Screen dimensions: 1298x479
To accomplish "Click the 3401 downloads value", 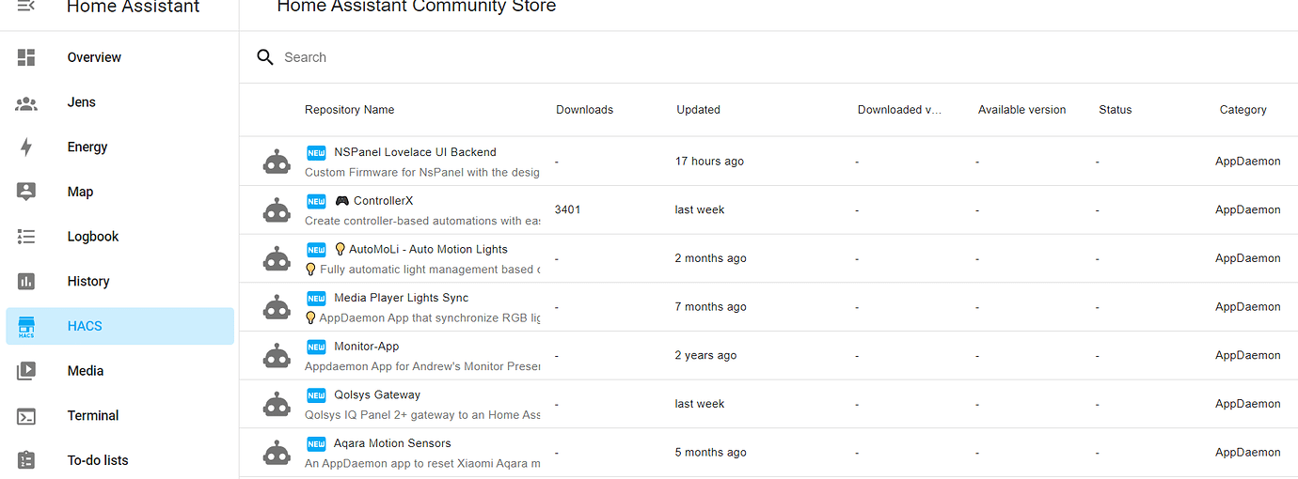I will pos(567,210).
